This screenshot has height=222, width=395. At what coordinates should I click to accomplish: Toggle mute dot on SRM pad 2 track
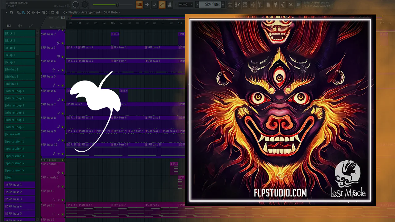point(63,214)
